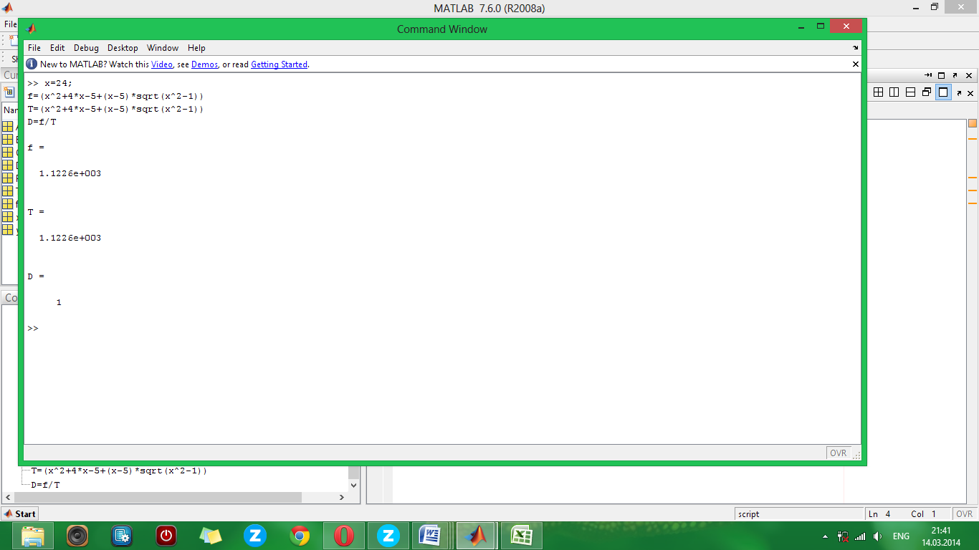The image size is (979, 550).
Task: Select the D=f/T entry in Command History
Action: [45, 485]
